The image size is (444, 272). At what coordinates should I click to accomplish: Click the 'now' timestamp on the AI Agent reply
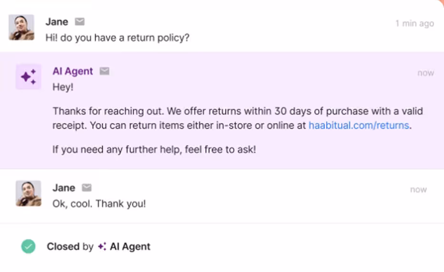(425, 73)
